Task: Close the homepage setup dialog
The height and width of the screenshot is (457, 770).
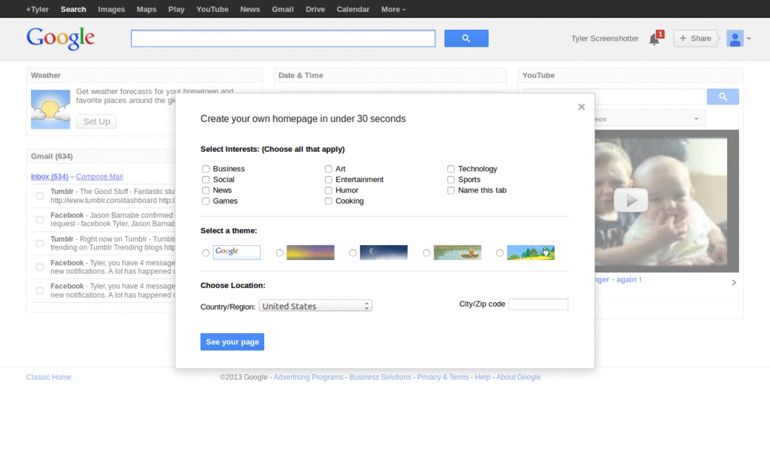Action: coord(581,107)
